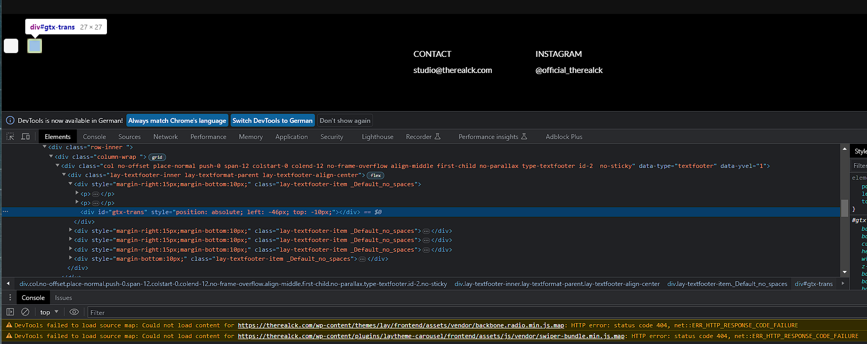This screenshot has height=344, width=867.
Task: Show the console sidebar
Action: pos(10,312)
